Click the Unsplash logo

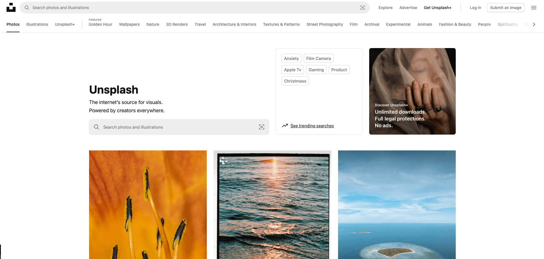click(11, 7)
